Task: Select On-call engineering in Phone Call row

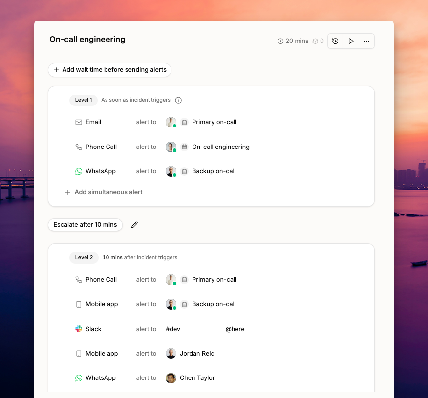Action: 221,147
